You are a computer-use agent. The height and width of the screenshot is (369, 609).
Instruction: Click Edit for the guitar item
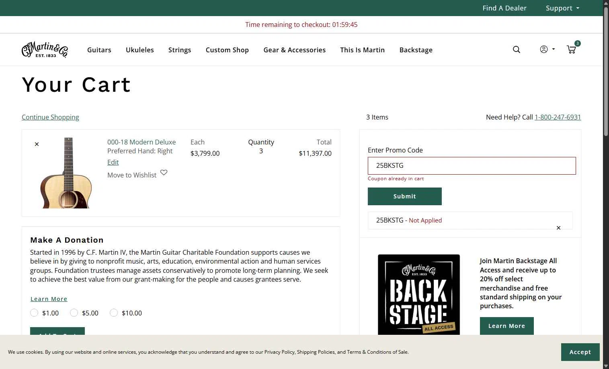tap(113, 162)
